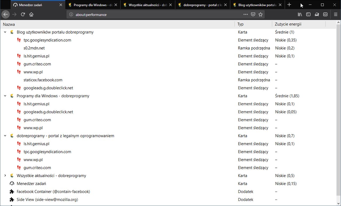Go to the Home page icon
This screenshot has height=206, width=341.
coord(31,14)
